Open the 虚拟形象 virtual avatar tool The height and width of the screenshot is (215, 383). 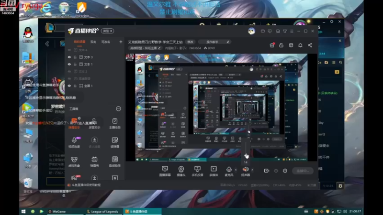pyautogui.click(x=74, y=161)
